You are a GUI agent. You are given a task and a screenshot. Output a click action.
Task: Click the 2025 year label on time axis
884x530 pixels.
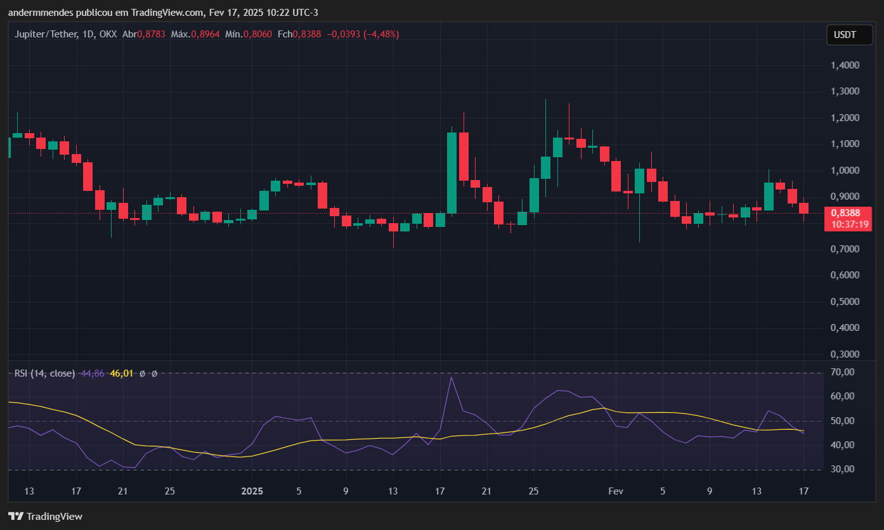252,491
